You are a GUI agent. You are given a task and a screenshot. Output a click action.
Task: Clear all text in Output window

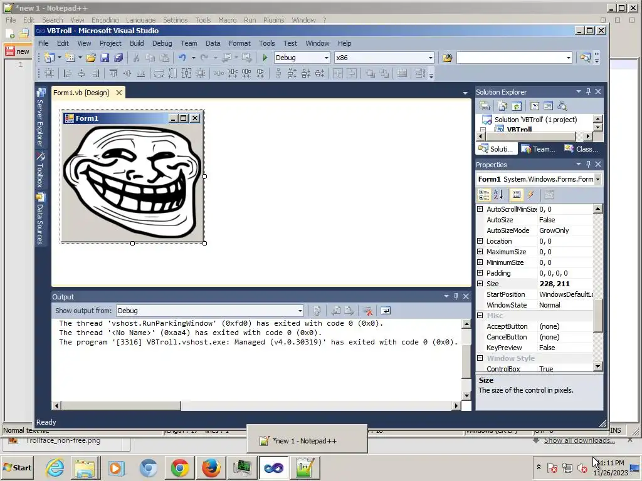click(367, 311)
